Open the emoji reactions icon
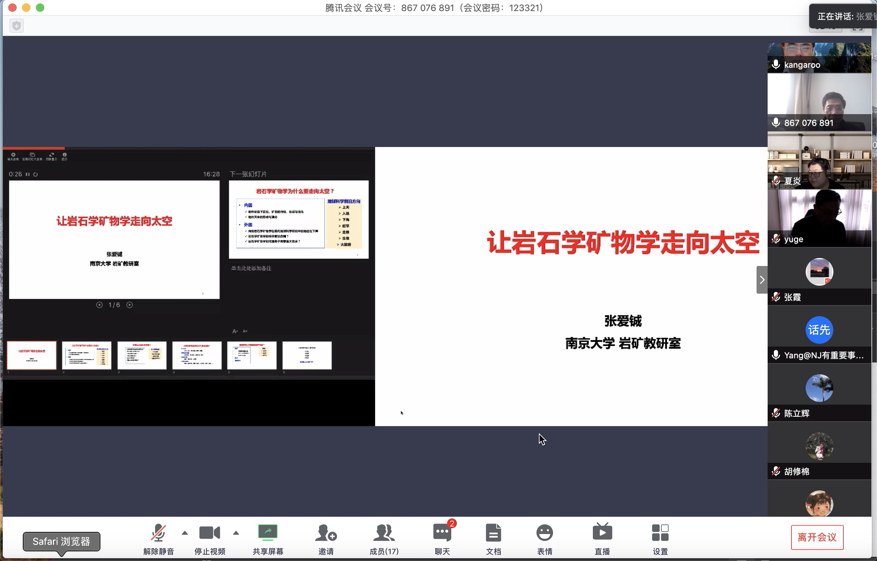The height and width of the screenshot is (561, 877). click(544, 533)
